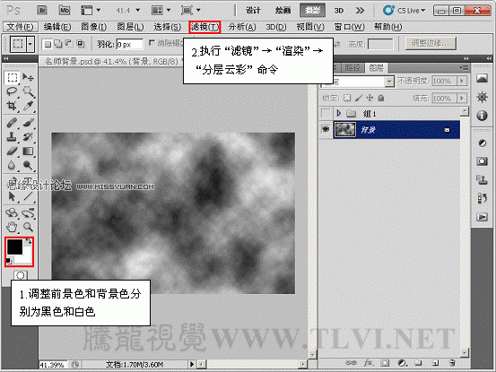
Task: Show more workspaces with double chevron
Action: pos(360,11)
